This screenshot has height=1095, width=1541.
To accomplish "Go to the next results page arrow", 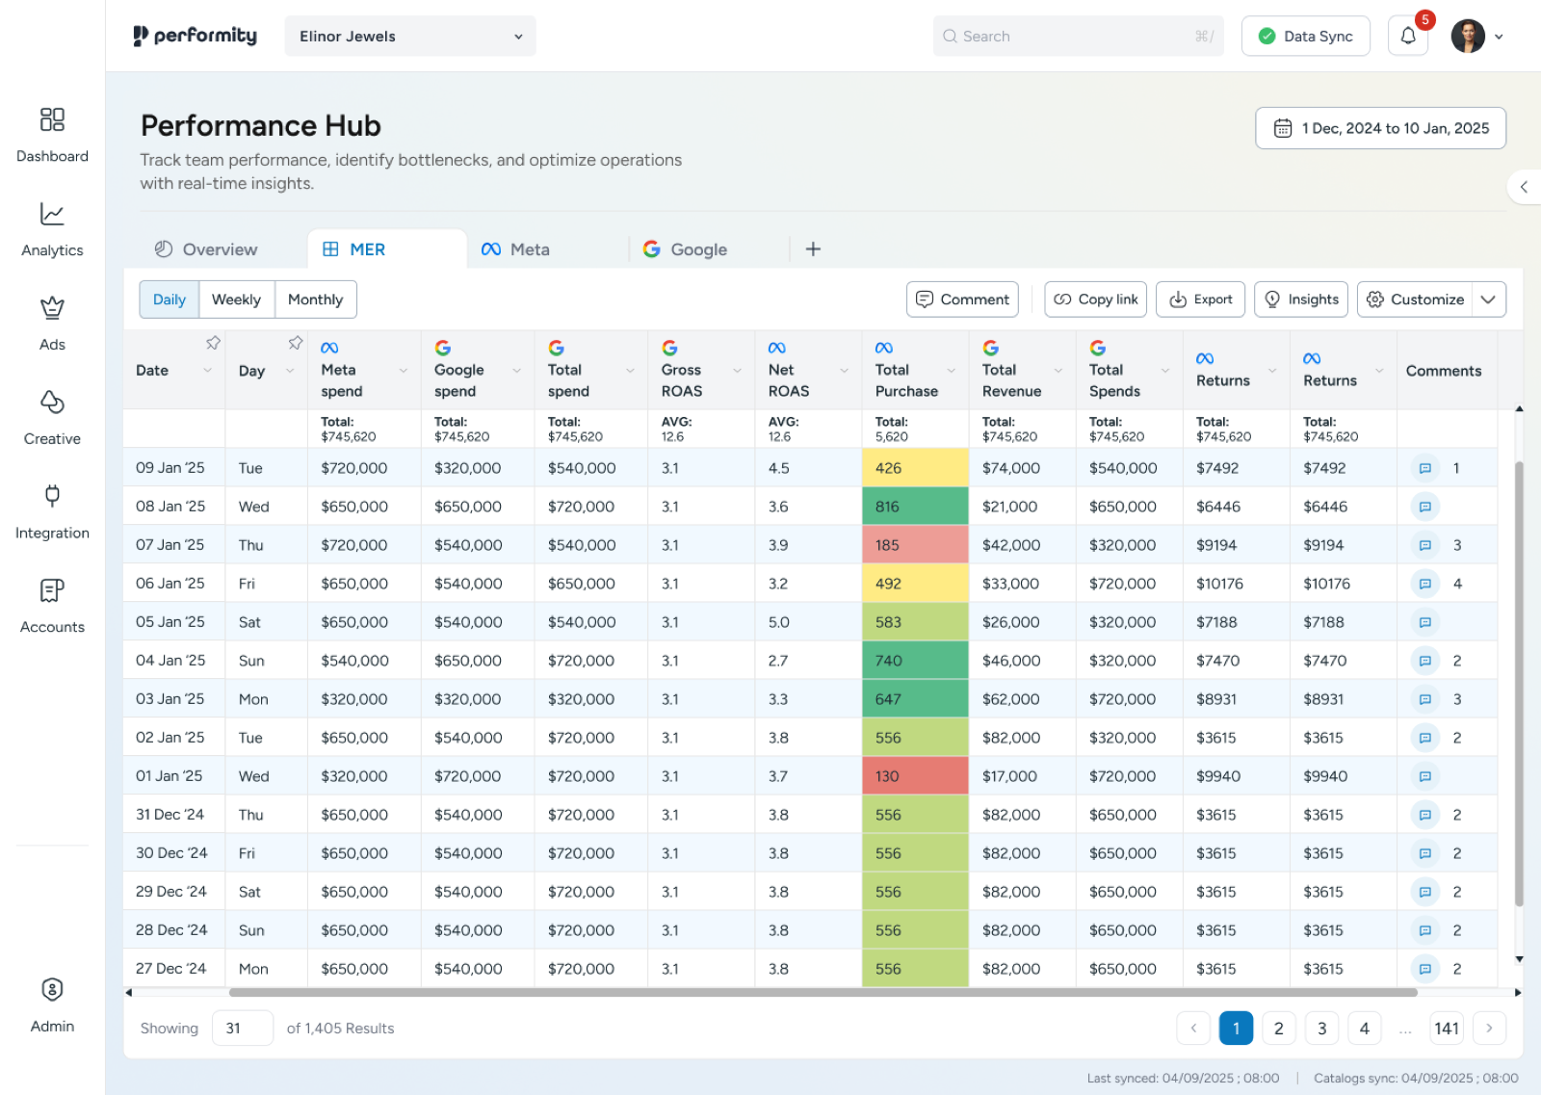I will pos(1489,1028).
